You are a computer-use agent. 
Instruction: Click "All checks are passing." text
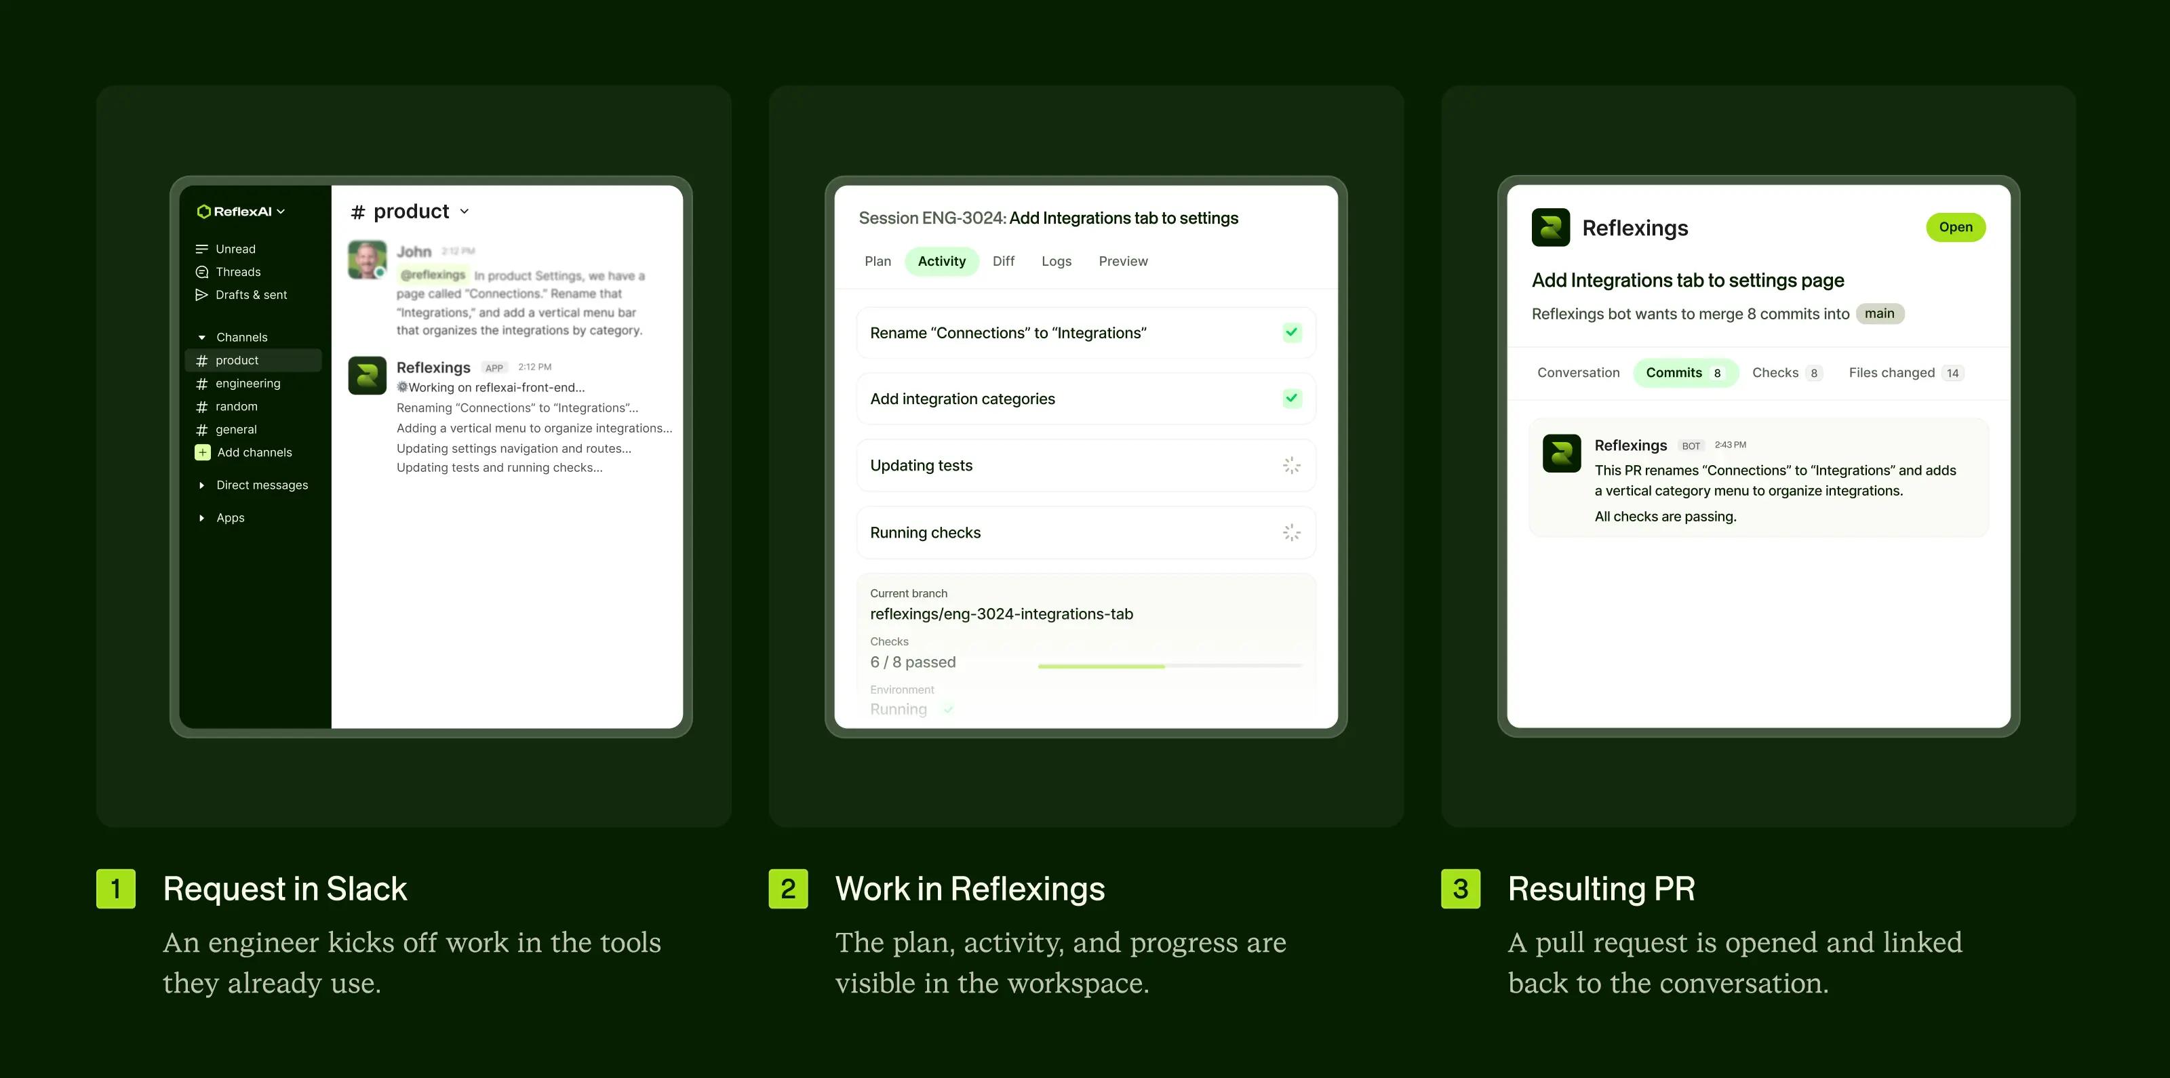[1665, 516]
